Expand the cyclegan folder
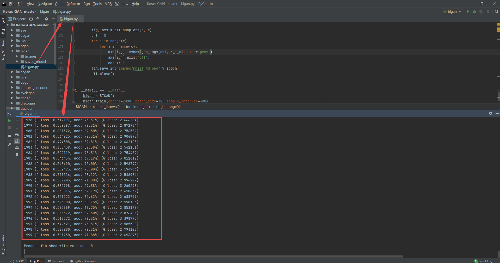The width and height of the screenshot is (500, 263). [12, 93]
